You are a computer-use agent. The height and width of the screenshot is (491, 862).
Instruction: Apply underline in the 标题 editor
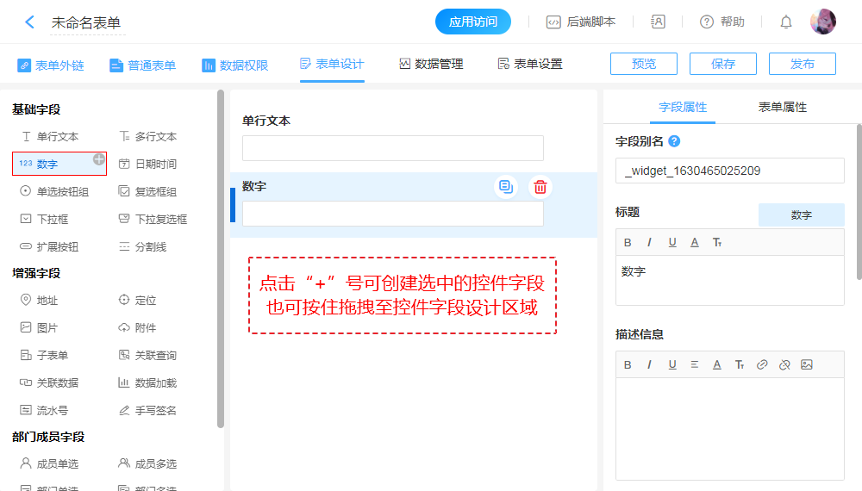[x=672, y=242]
